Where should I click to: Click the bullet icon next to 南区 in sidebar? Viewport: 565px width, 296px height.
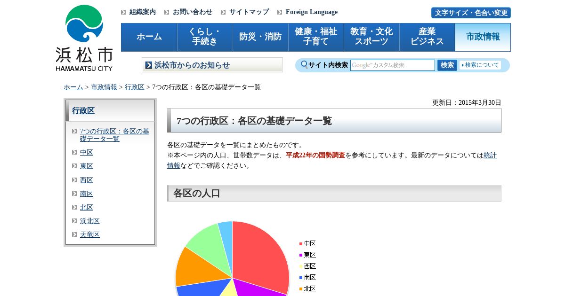coord(74,194)
